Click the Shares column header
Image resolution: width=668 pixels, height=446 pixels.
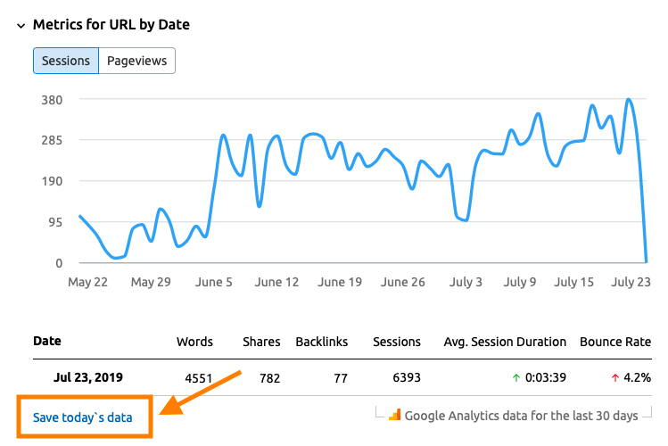coord(261,342)
